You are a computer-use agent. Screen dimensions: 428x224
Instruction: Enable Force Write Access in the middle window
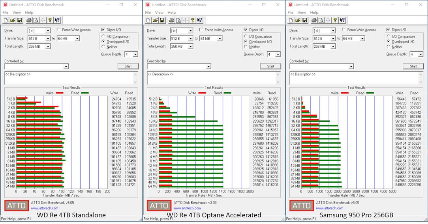(201, 30)
